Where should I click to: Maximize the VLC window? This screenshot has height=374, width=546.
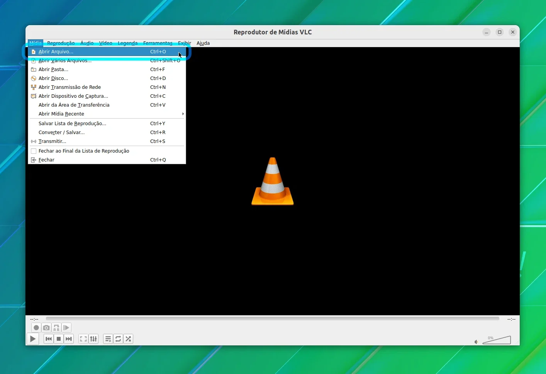[500, 32]
